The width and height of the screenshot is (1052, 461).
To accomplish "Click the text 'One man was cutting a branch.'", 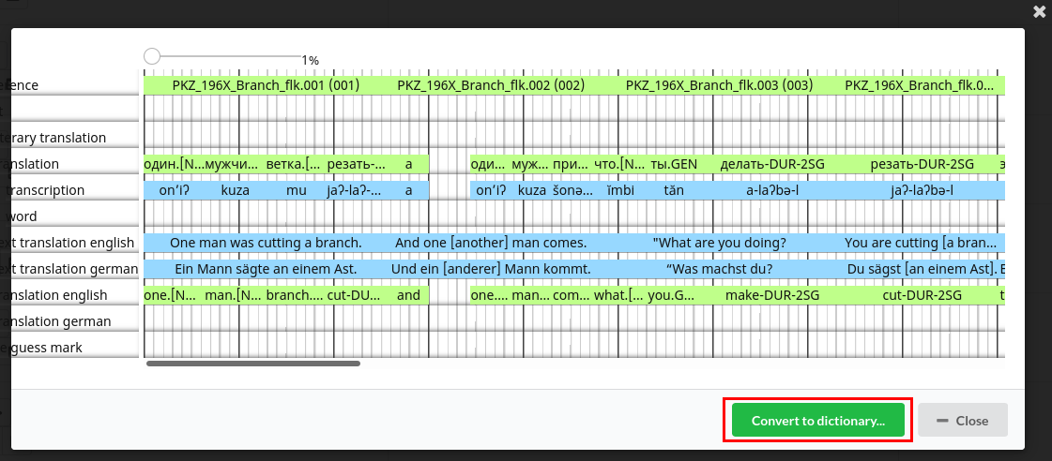I will point(266,243).
